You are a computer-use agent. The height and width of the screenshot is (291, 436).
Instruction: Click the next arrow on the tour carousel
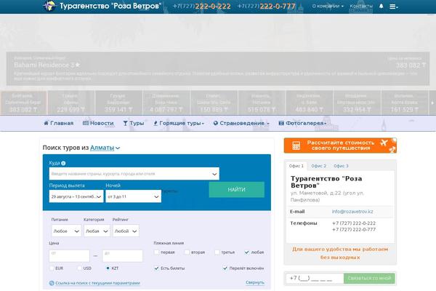click(432, 103)
